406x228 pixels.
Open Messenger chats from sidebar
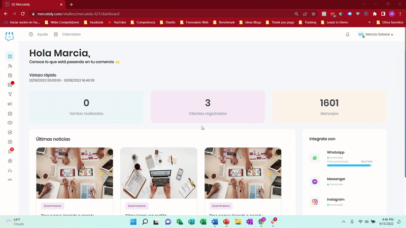10,132
